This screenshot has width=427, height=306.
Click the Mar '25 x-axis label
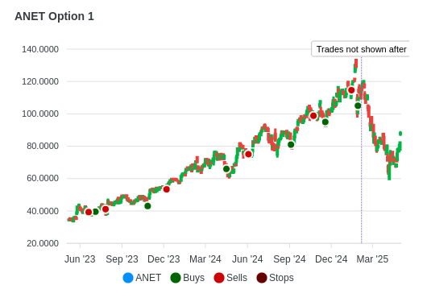372,259
